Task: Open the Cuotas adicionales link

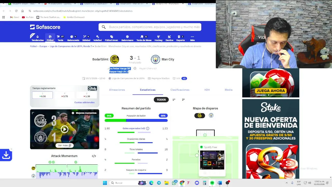Action: point(85,103)
